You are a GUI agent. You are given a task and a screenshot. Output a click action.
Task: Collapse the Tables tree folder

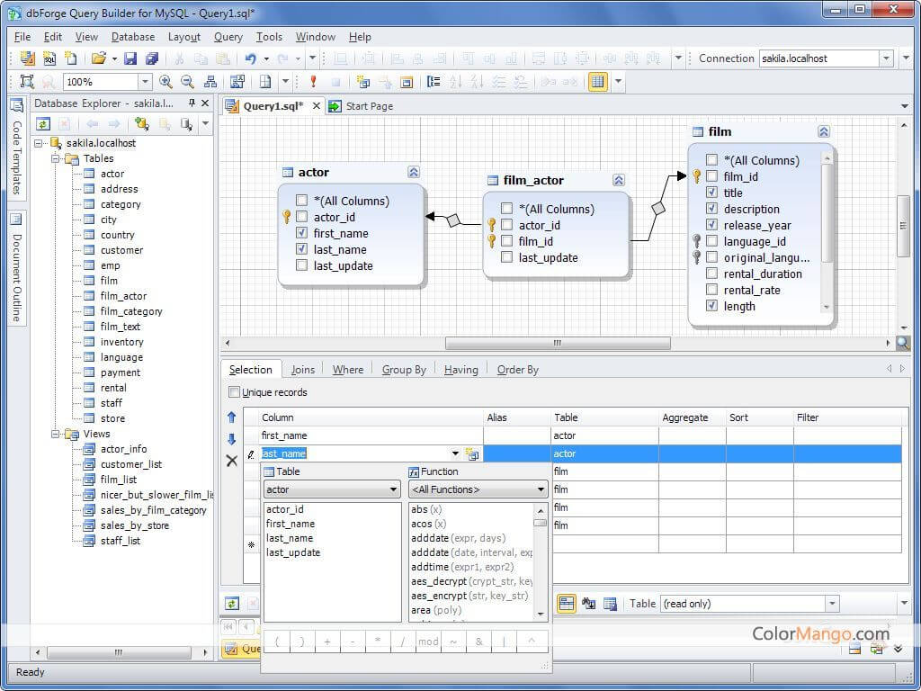click(x=55, y=158)
